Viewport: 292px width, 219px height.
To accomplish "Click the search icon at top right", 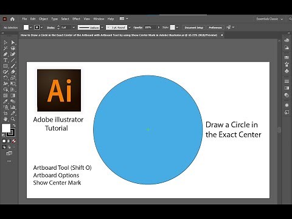I will tap(290, 19).
